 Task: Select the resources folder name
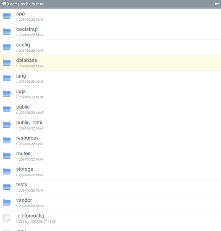[x=27, y=138]
